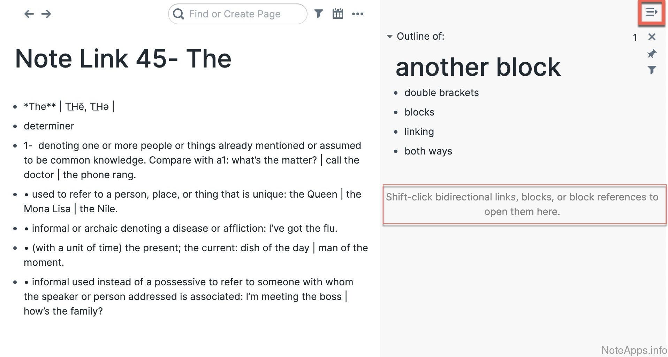Click the 'linking' block in sidebar
This screenshot has width=668, height=357.
419,132
